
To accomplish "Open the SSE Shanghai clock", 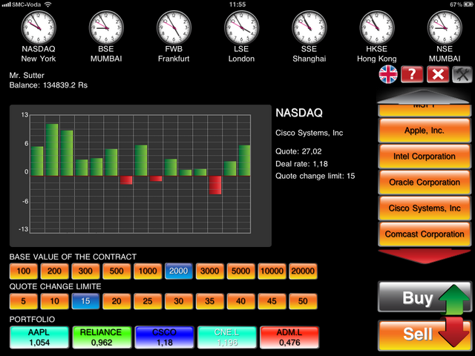I will coord(309,28).
